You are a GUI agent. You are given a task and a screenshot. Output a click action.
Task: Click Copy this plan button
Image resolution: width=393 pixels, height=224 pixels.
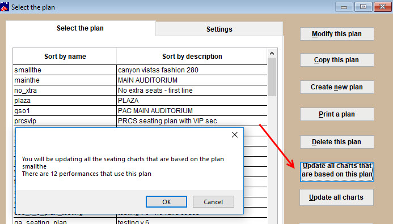337,60
